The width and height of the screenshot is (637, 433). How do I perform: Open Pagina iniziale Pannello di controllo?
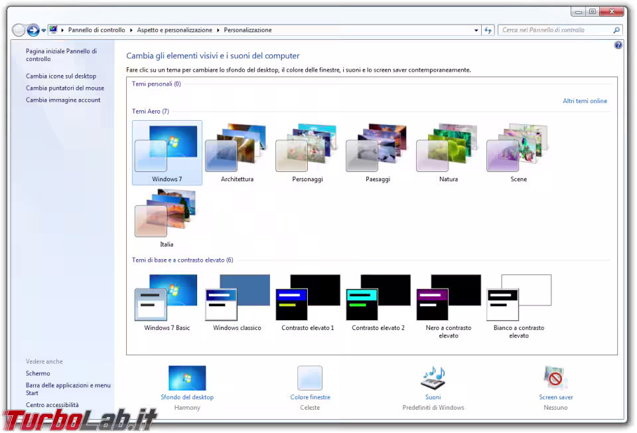pyautogui.click(x=61, y=55)
